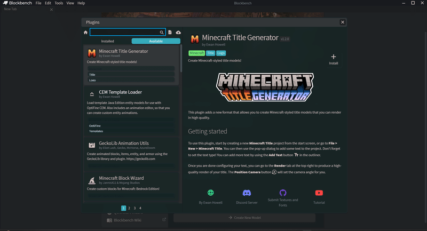This screenshot has width=427, height=231.
Task: Switch to the Available tab
Action: (x=156, y=41)
